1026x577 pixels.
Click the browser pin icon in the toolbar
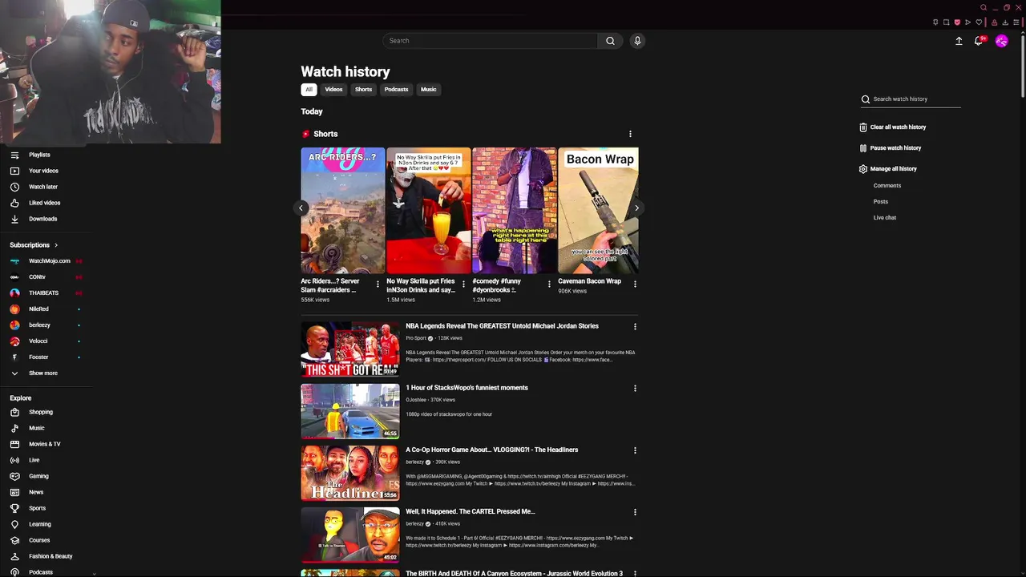coord(935,22)
